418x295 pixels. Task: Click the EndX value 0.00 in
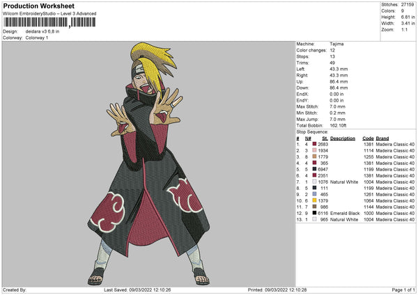336,94
